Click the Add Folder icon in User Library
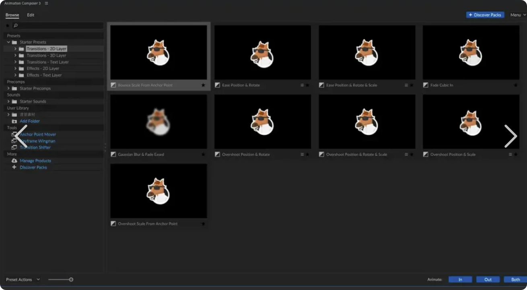 [14, 121]
